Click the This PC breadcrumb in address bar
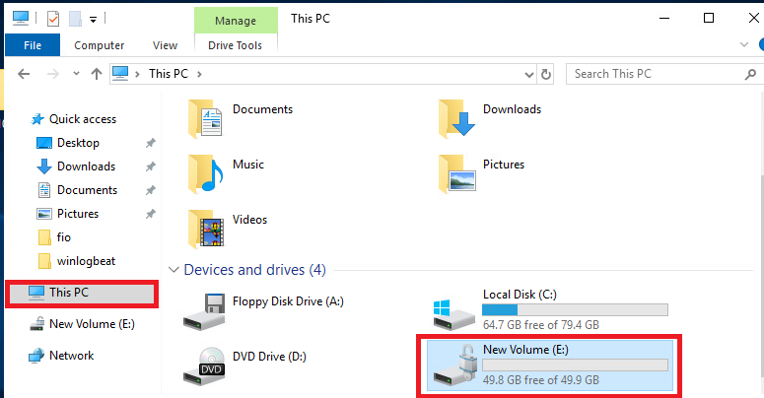Image resolution: width=764 pixels, height=398 pixels. [169, 74]
